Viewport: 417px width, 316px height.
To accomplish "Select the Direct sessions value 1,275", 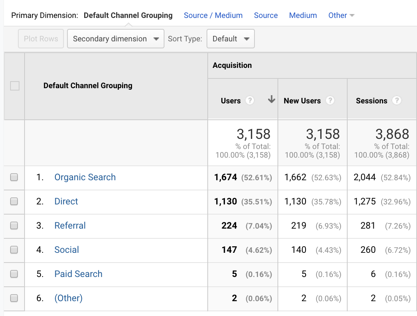I will pyautogui.click(x=365, y=202).
